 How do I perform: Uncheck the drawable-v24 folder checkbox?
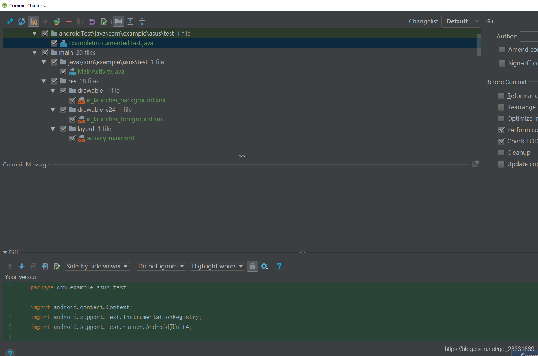63,110
